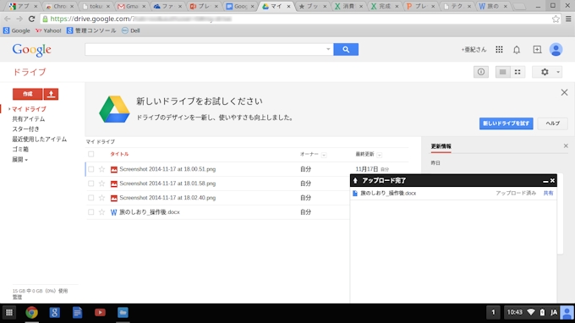Image resolution: width=575 pixels, height=323 pixels.
Task: Click the red upload arrow button
Action: click(51, 94)
